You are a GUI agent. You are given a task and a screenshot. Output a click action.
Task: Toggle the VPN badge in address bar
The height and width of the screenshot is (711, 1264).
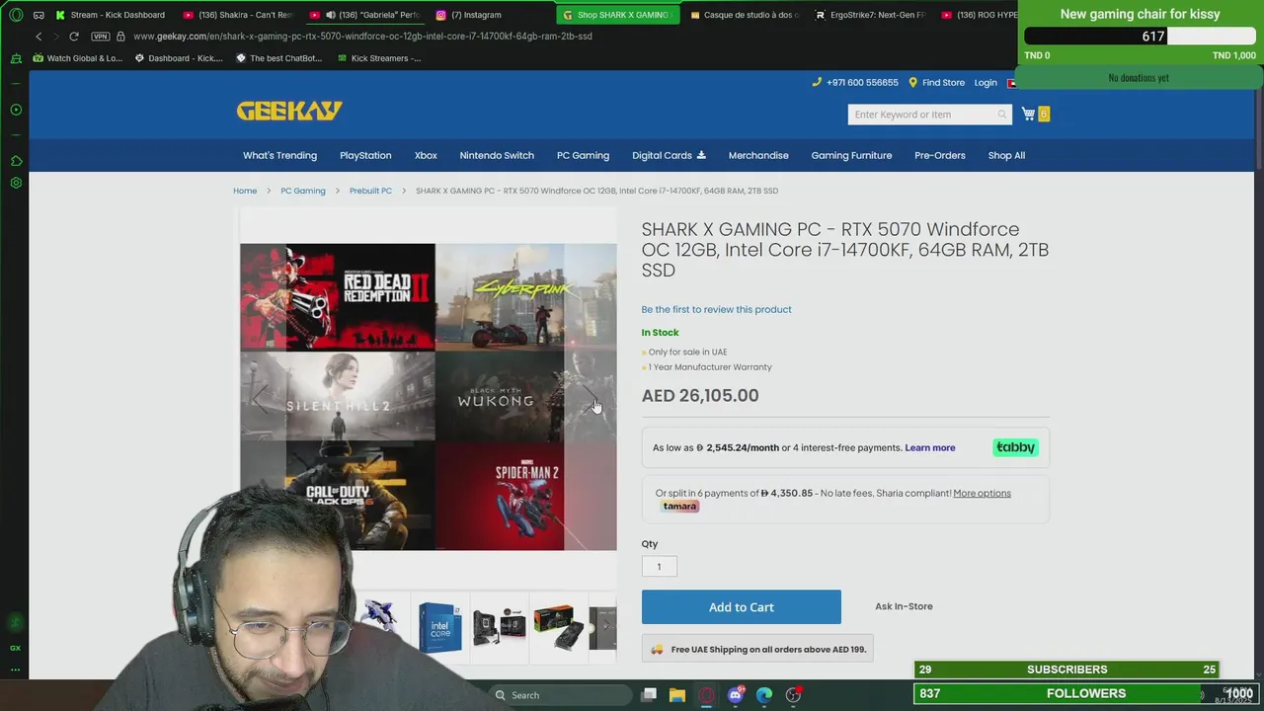click(100, 37)
